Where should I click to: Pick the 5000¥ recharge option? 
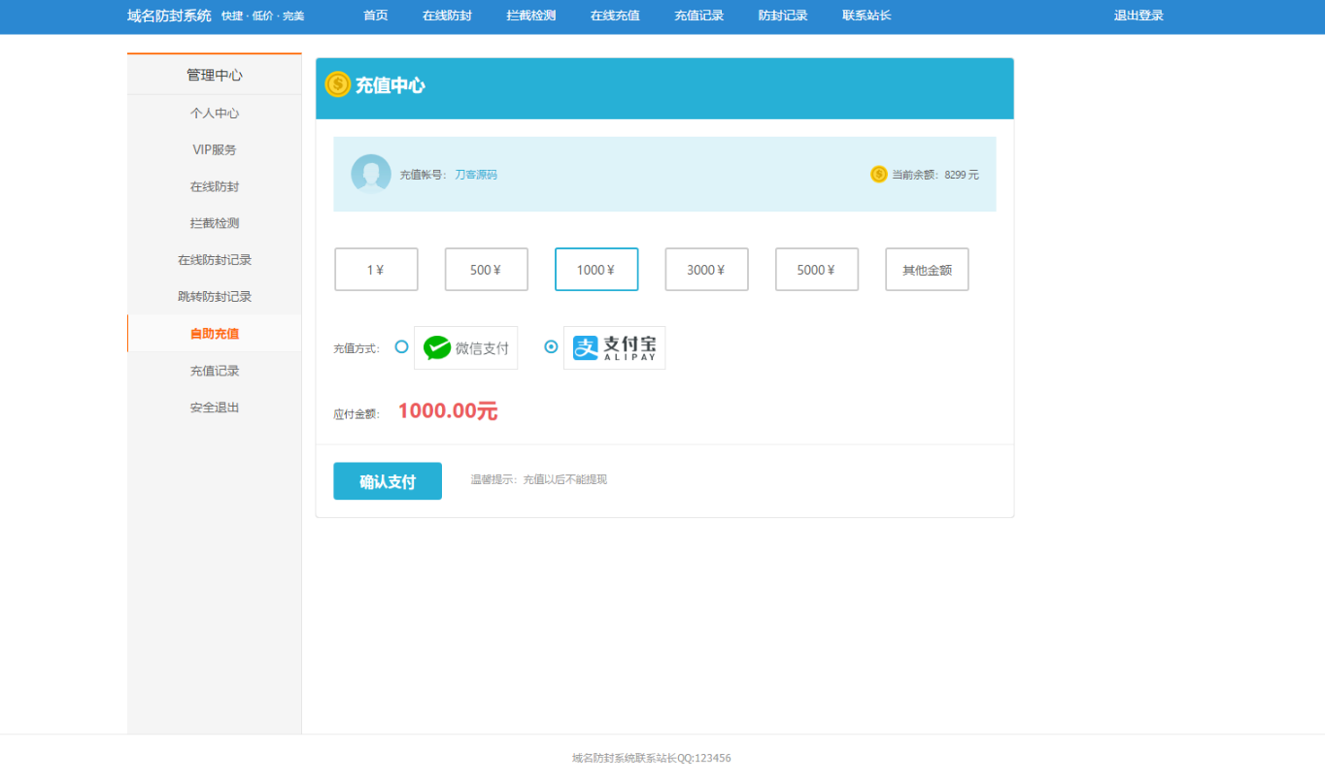tap(816, 270)
